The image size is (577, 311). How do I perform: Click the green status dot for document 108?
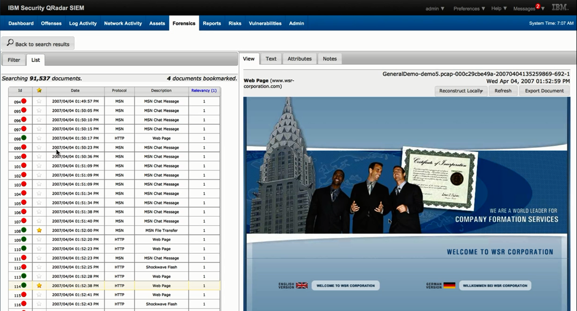click(x=24, y=230)
